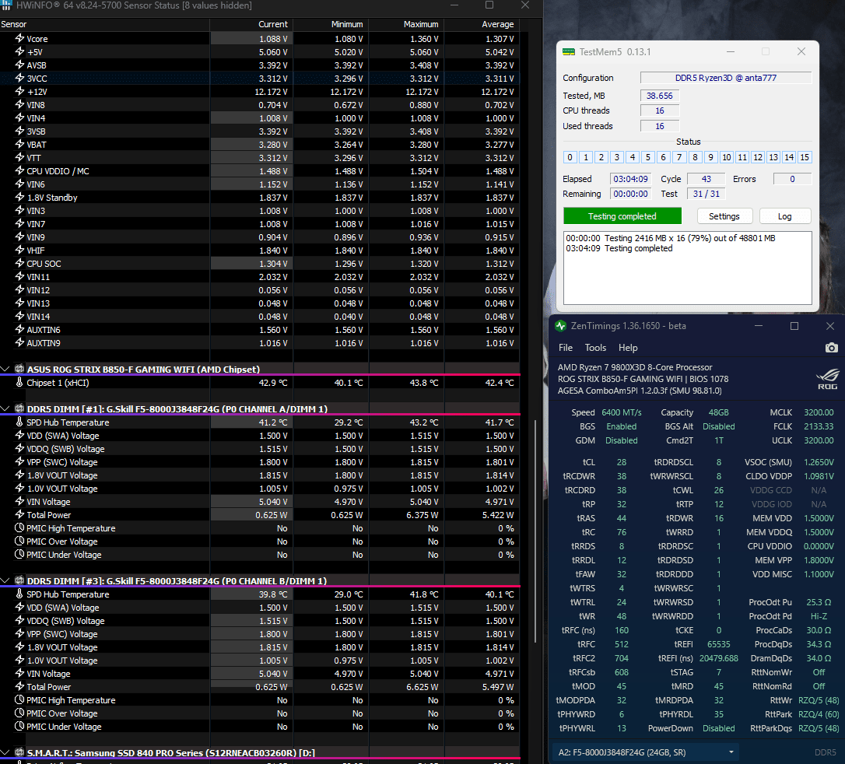Open the File menu in ZenTimings
845x764 pixels.
(x=566, y=348)
